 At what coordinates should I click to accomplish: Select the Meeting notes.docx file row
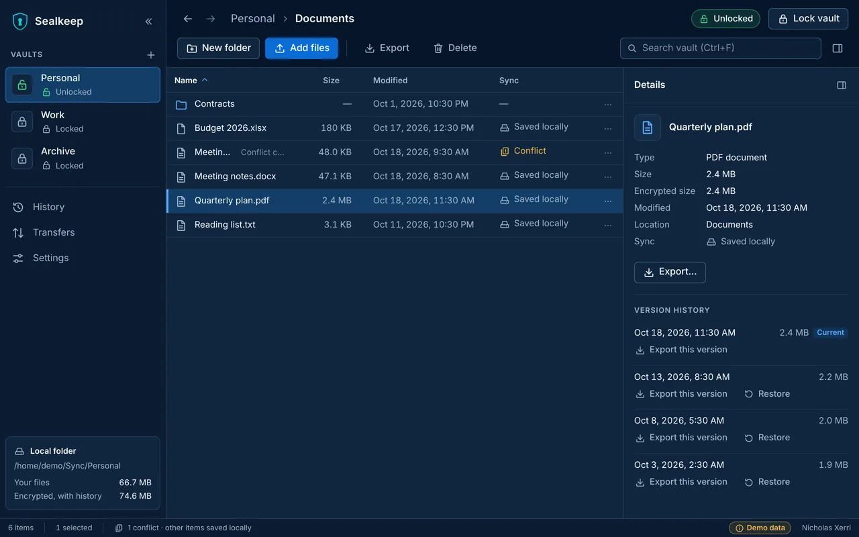coord(395,177)
